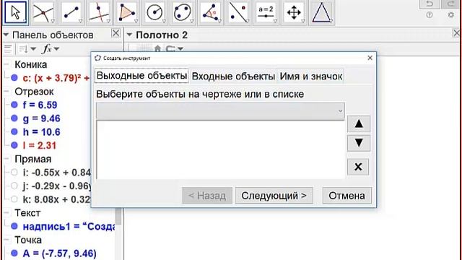Image resolution: width=462 pixels, height=260 pixels.
Task: Select the custom triangle tool
Action: 321,12
